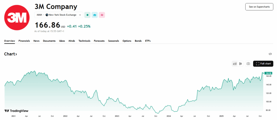Click the chart line near 2022 peak
Viewport: 277px width, 120px height.
point(65,80)
